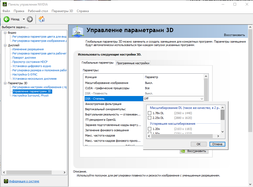Open the DSR - Степень dropdown arrow
Viewport: 253px width, 187px height.
click(x=202, y=99)
